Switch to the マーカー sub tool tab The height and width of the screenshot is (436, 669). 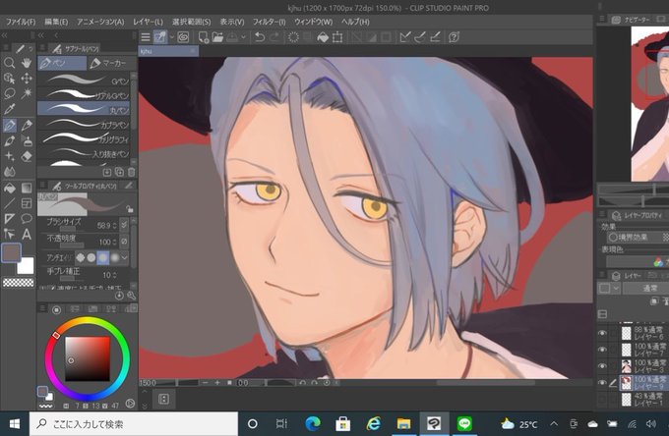(112, 64)
